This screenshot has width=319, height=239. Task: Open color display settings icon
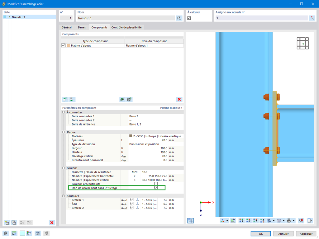pyautogui.click(x=29, y=233)
